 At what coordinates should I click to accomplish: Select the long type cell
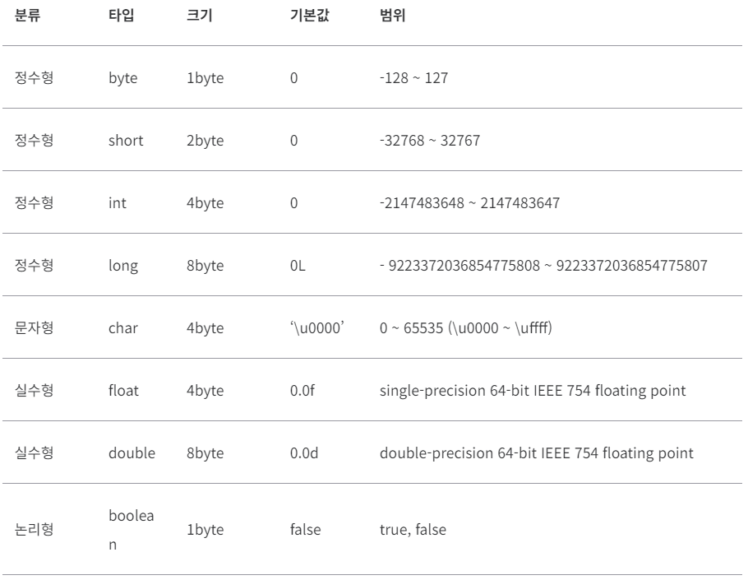click(123, 266)
